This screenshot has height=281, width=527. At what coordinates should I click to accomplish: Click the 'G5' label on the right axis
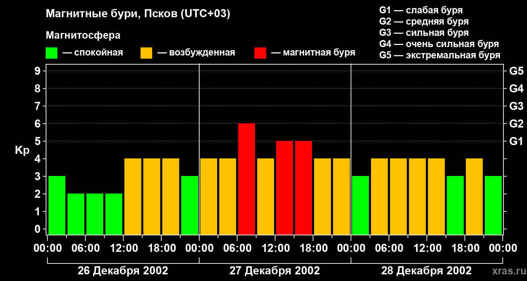pos(516,71)
